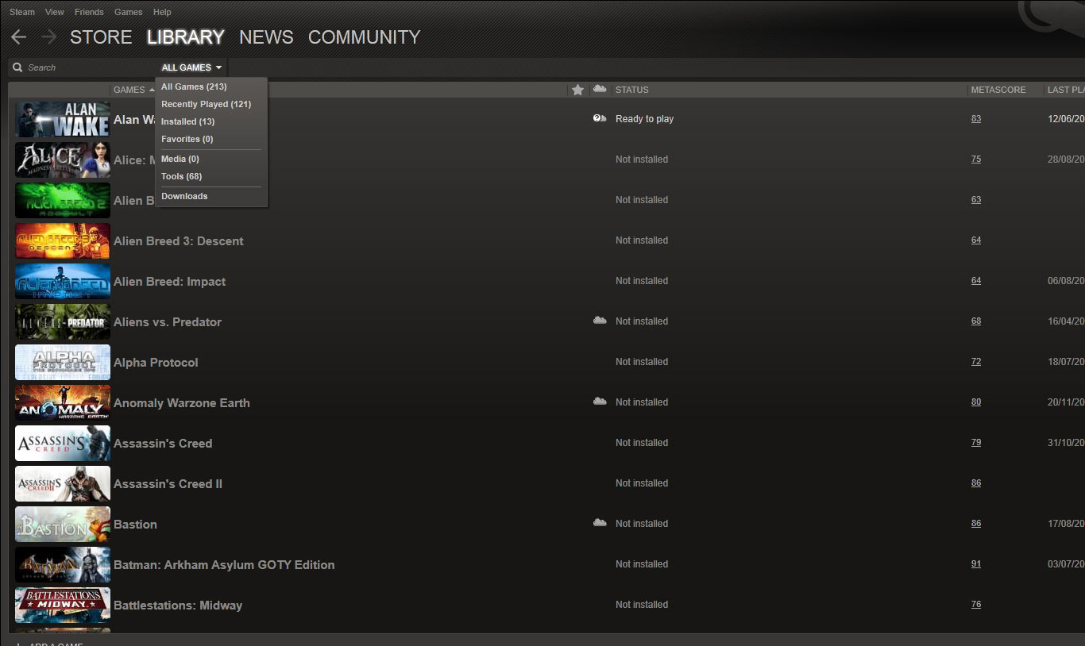Viewport: 1085px width, 646px height.
Task: Click the cloud icon next to Bastion
Action: 600,523
